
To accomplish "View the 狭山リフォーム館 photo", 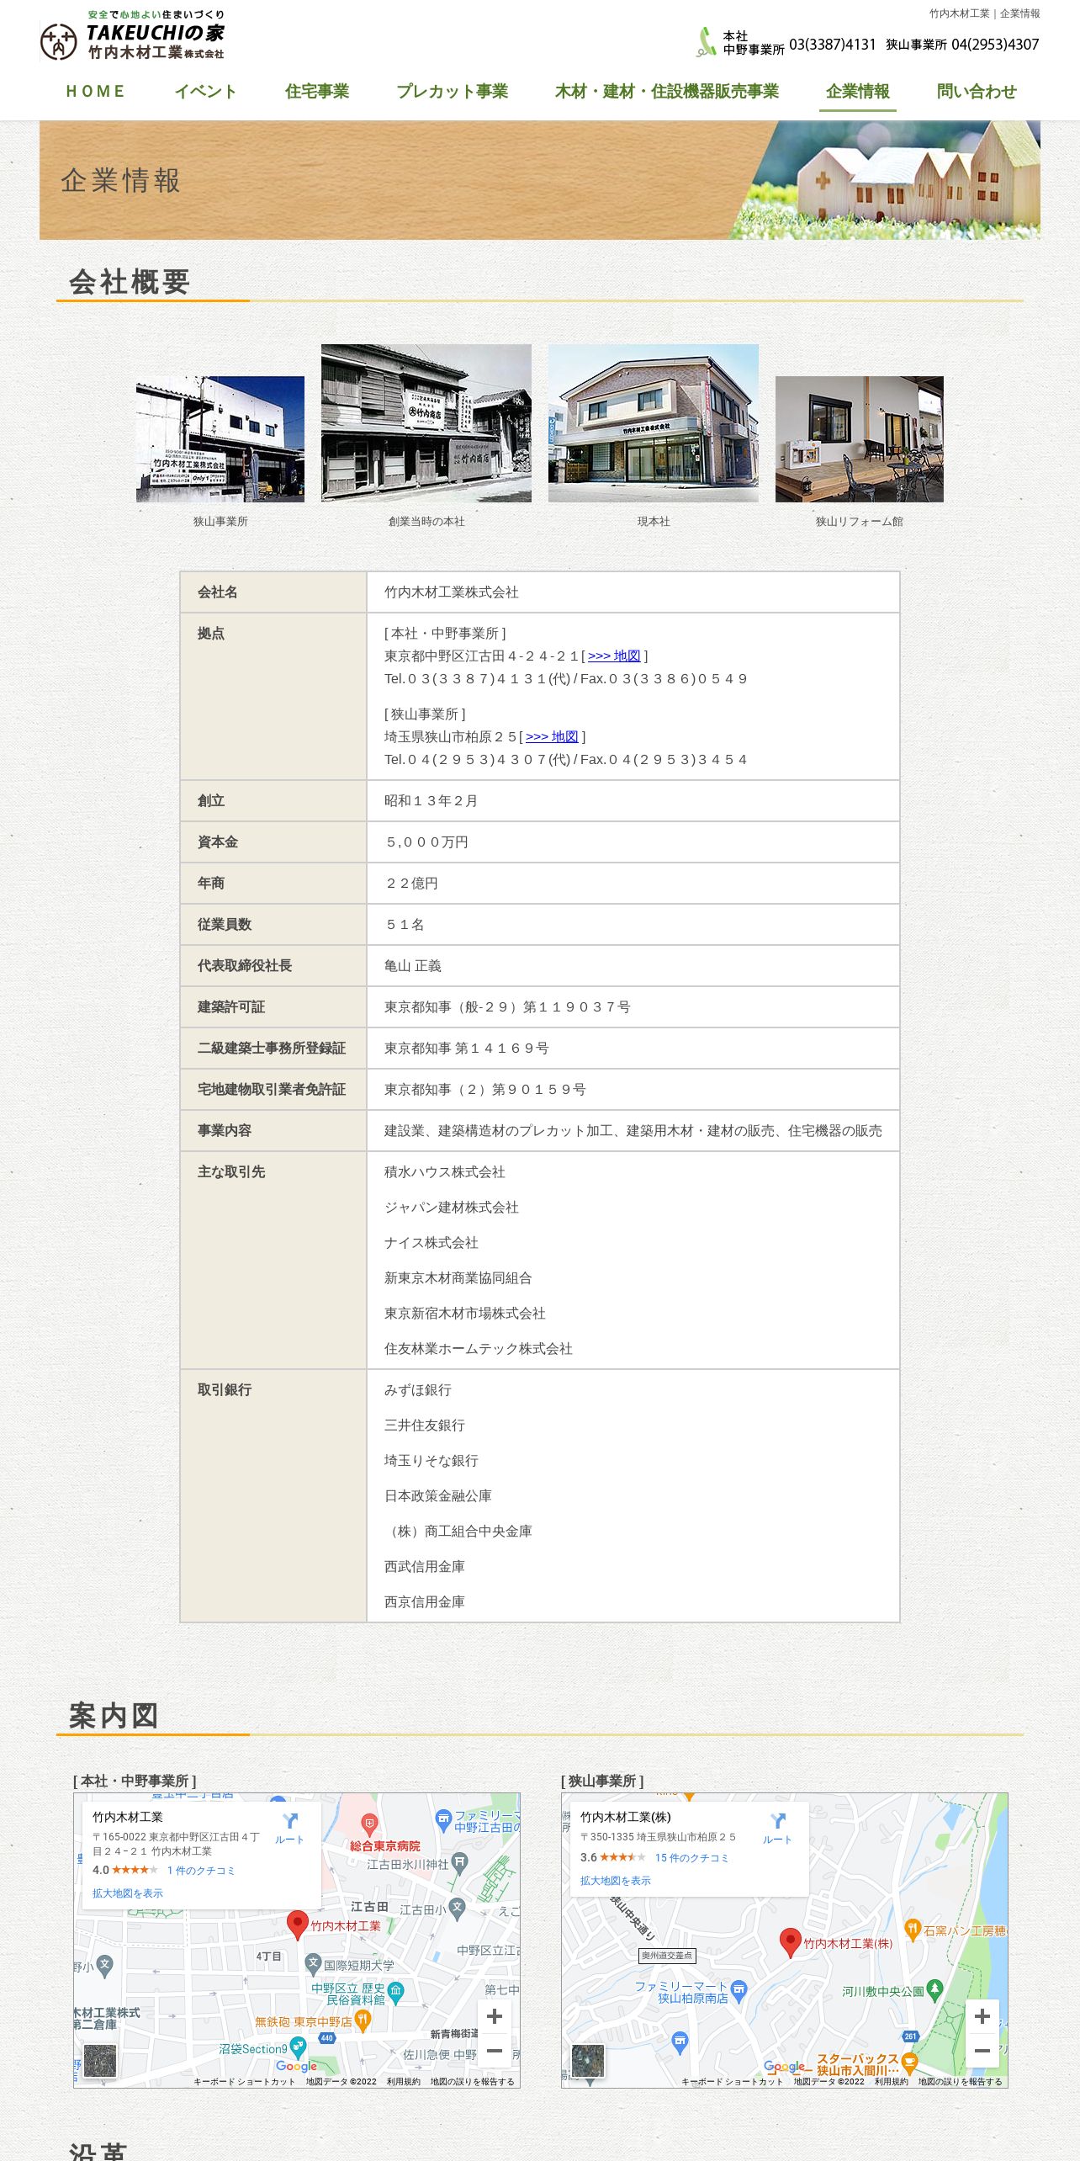I will tap(860, 439).
